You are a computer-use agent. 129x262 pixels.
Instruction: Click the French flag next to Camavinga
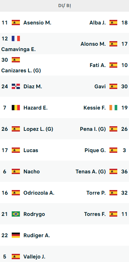16,38
